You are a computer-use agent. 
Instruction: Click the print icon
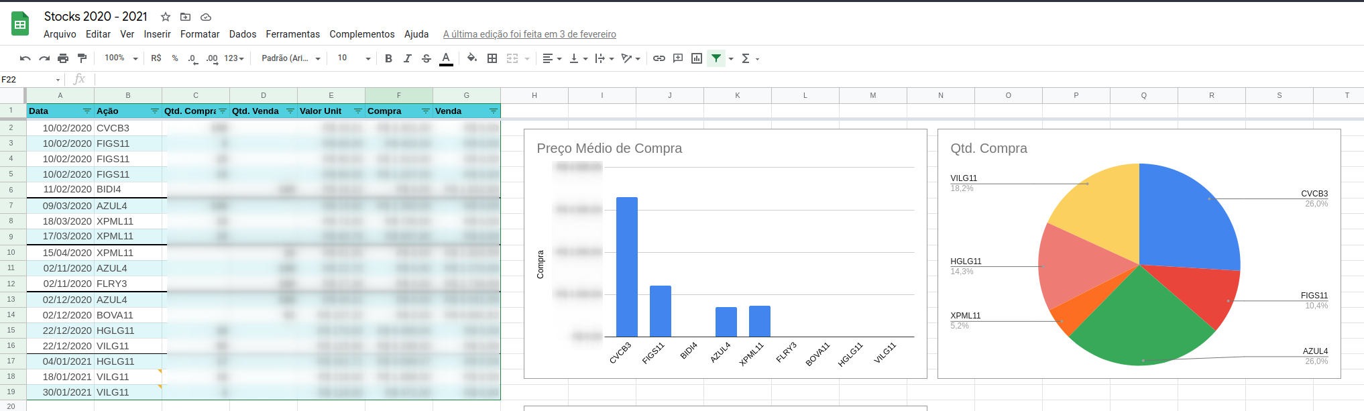coord(63,58)
